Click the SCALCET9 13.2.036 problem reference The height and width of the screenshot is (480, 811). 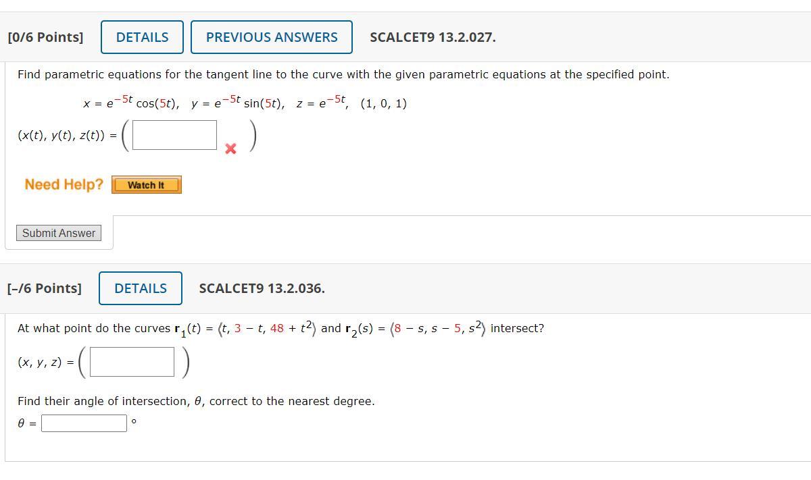coord(262,288)
